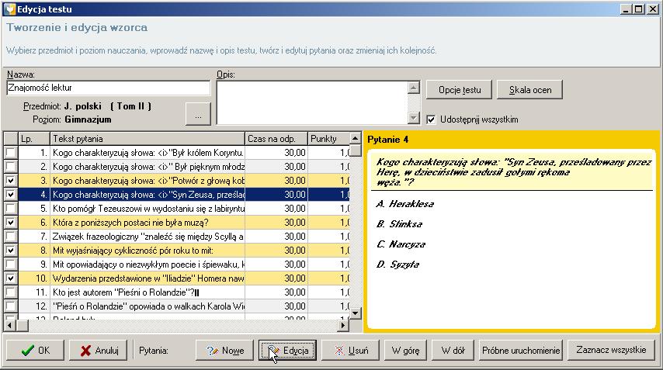Close the Edycja testu window
Screen dimensions: 663x370
point(652,9)
